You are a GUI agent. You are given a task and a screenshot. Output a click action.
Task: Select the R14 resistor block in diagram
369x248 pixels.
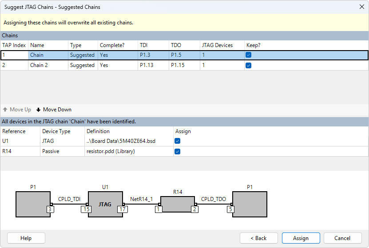tap(178, 204)
